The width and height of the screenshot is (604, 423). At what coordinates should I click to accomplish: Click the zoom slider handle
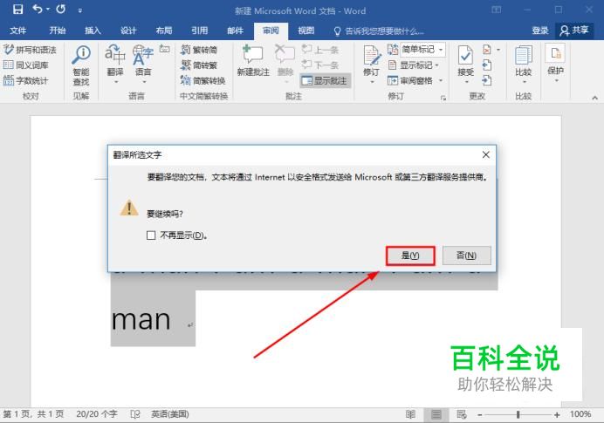point(518,414)
